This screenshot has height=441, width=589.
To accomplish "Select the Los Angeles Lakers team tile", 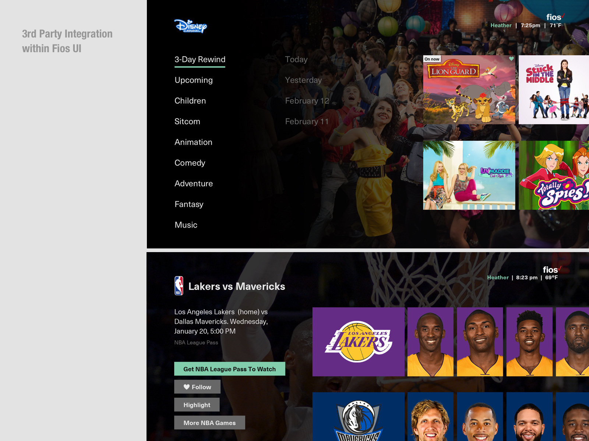I will [359, 342].
